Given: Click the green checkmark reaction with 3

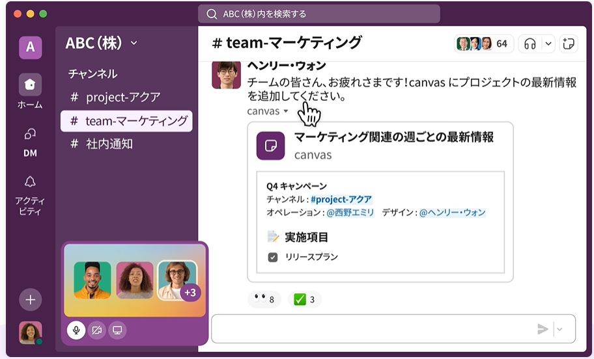Looking at the screenshot, I should pyautogui.click(x=305, y=300).
